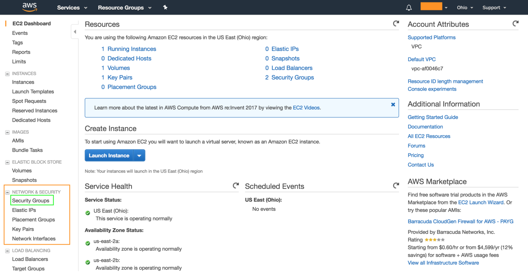Collapse the left navigation sidebar

coord(75,32)
